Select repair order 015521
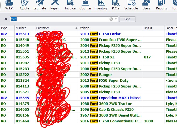The width and height of the screenshot is (177, 134). (x=22, y=92)
